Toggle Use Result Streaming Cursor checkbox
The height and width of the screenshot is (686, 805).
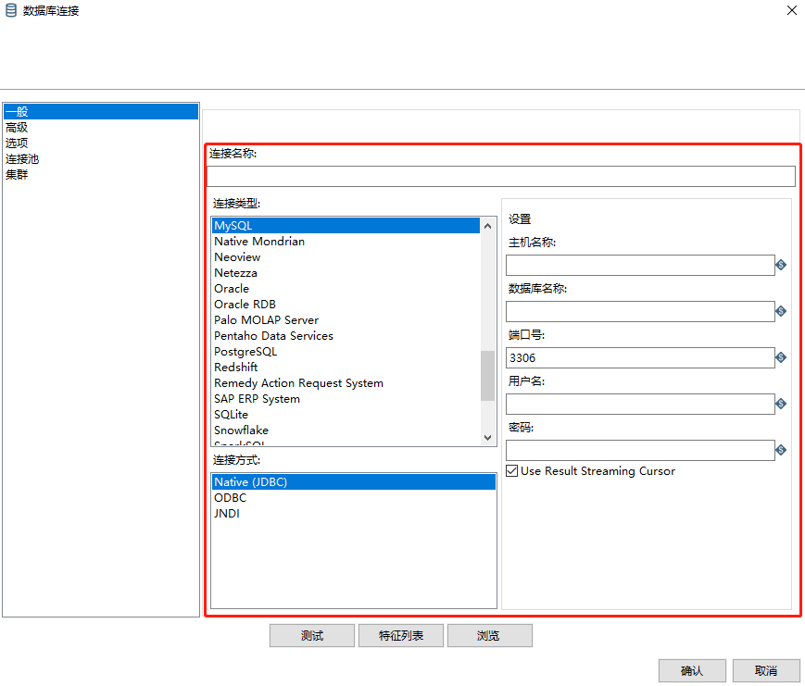pos(512,471)
